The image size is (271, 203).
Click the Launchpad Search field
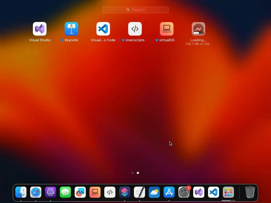135,10
